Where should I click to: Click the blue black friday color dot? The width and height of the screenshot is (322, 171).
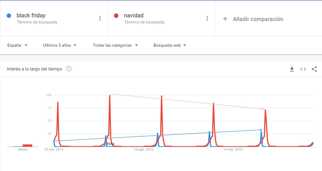click(9, 16)
